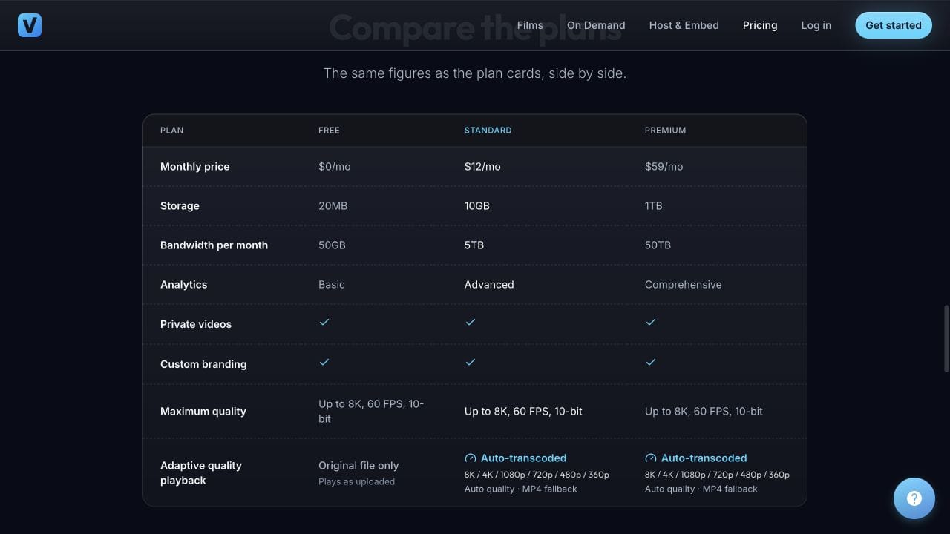The width and height of the screenshot is (950, 534).
Task: Click the 10GB storage value
Action: [x=477, y=206]
